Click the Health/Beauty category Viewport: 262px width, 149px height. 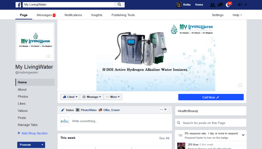click(x=188, y=111)
